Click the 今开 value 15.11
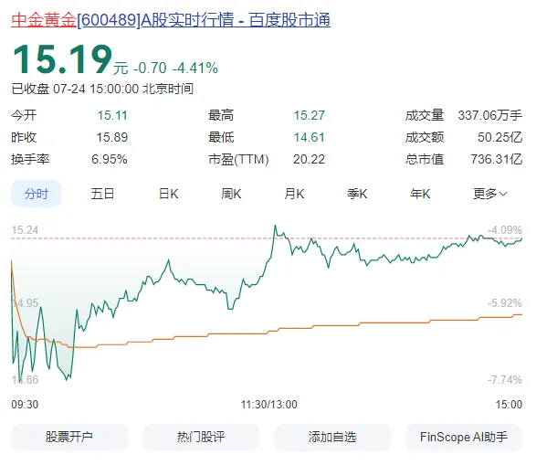 (112, 115)
